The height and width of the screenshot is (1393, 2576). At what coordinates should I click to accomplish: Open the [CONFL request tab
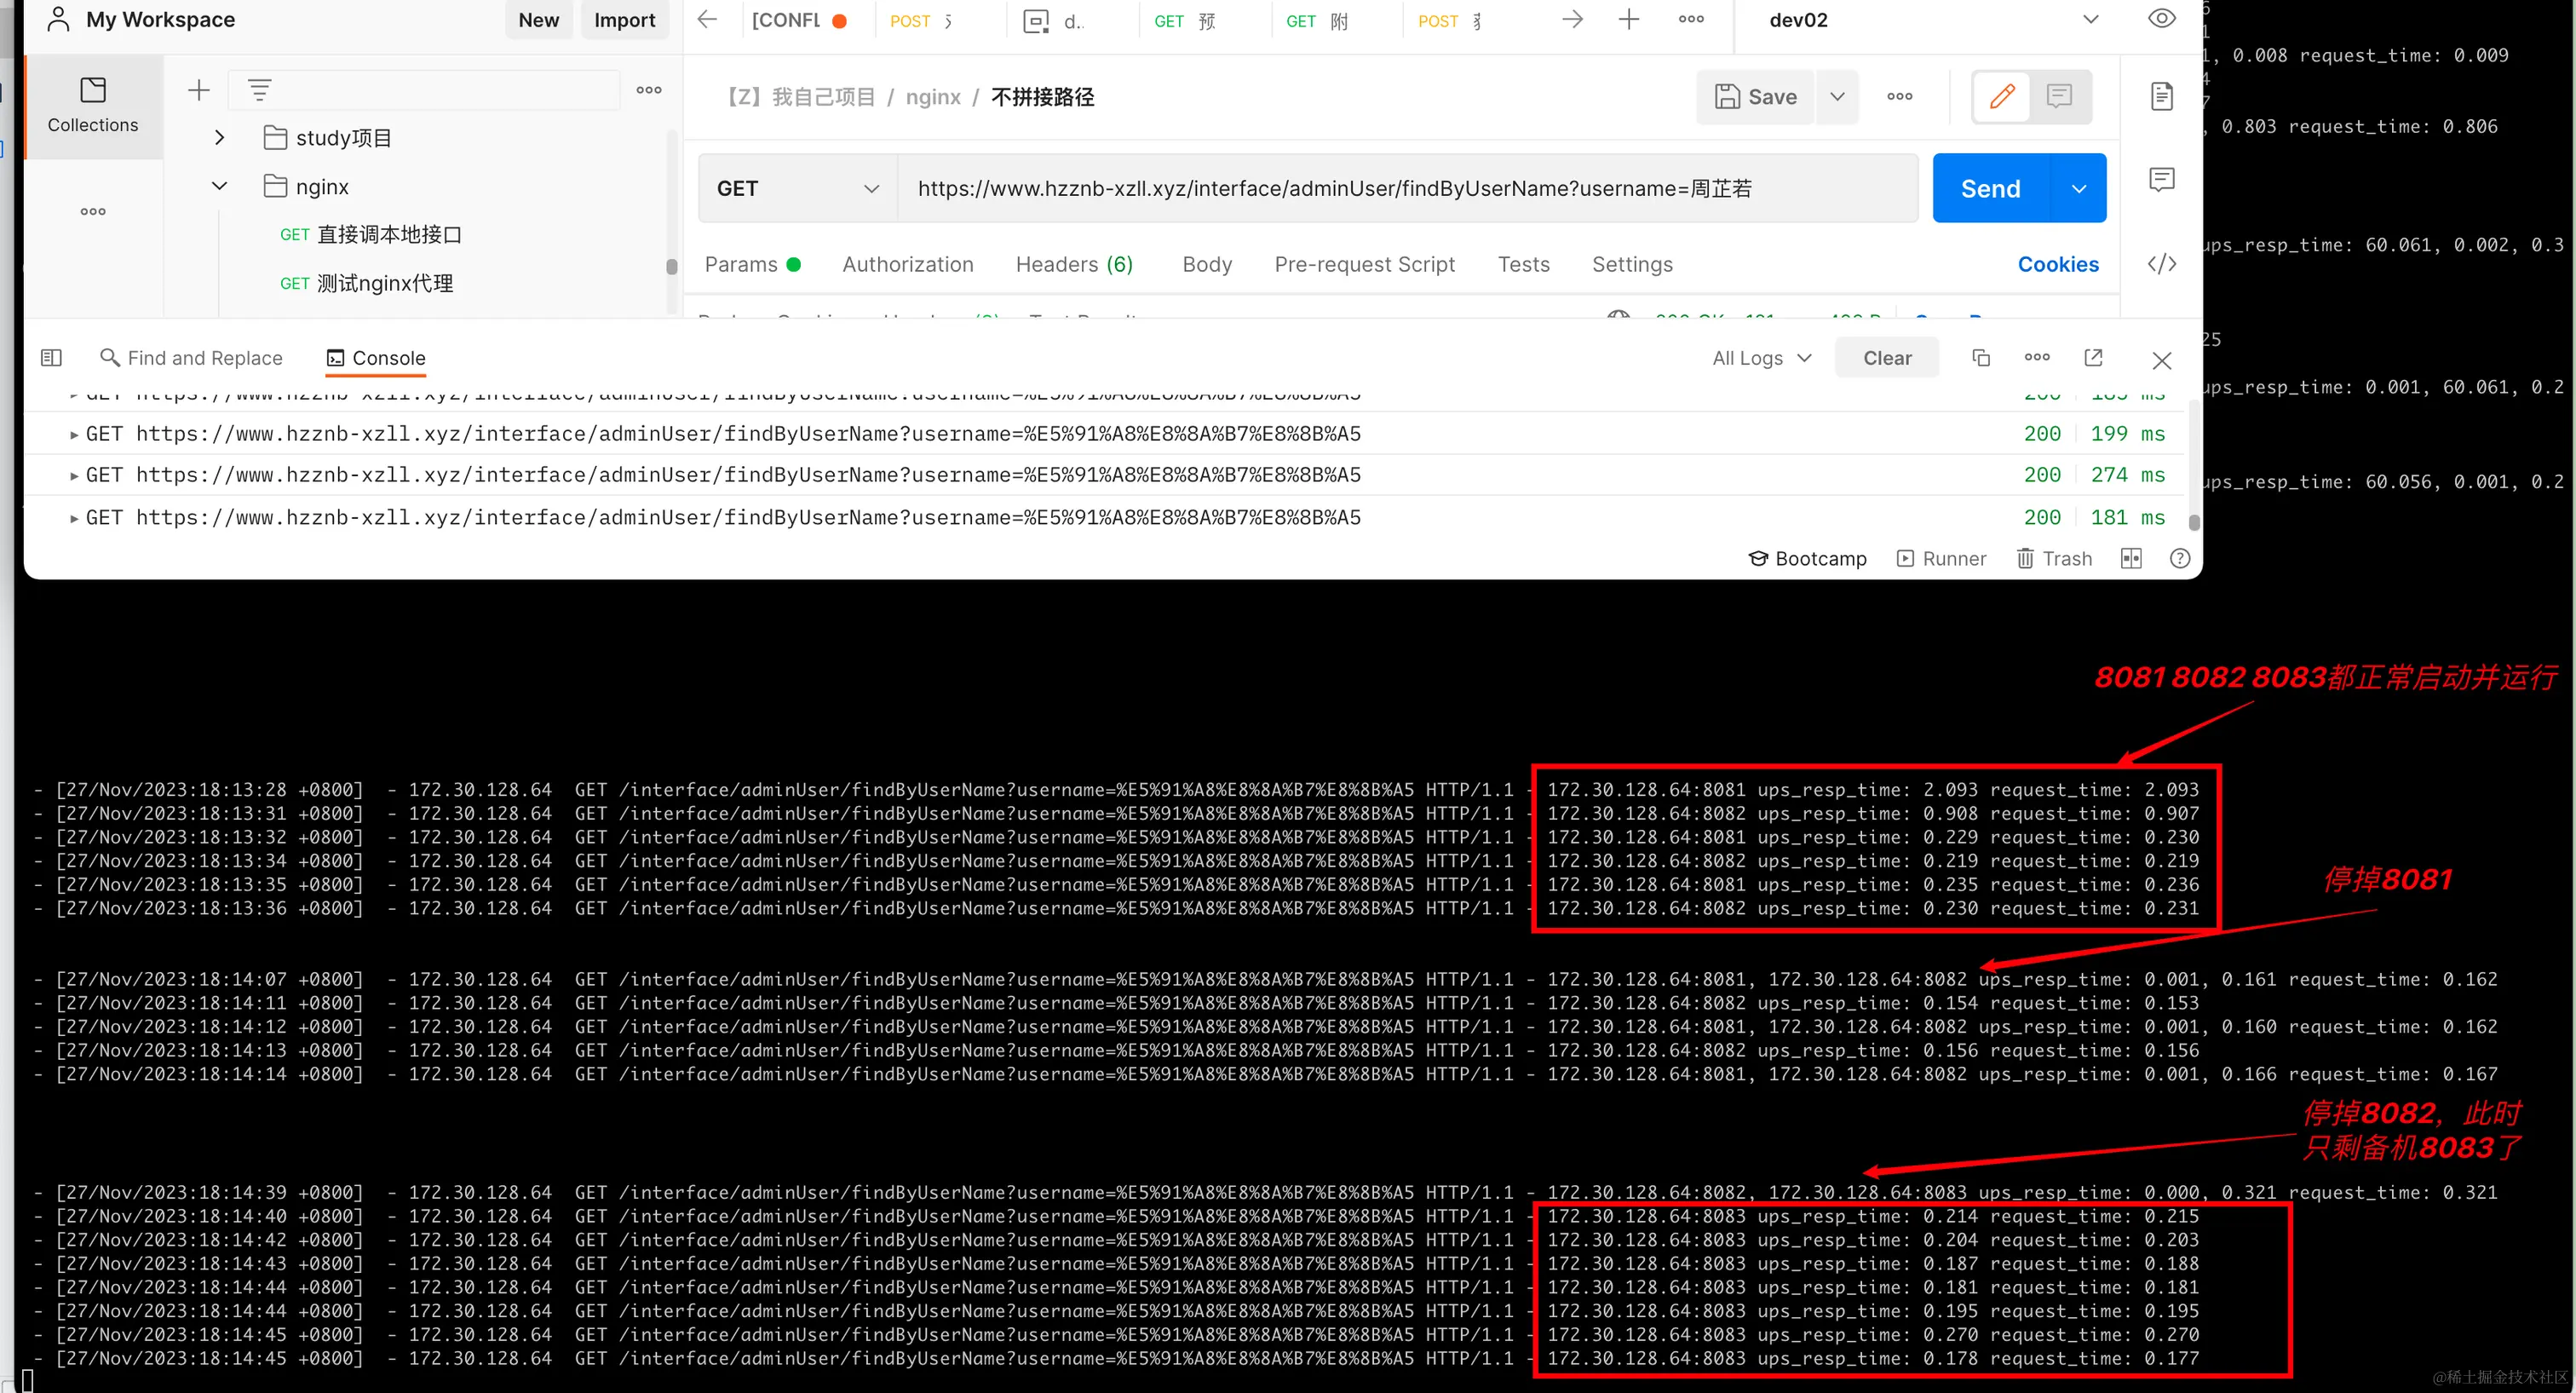(799, 20)
